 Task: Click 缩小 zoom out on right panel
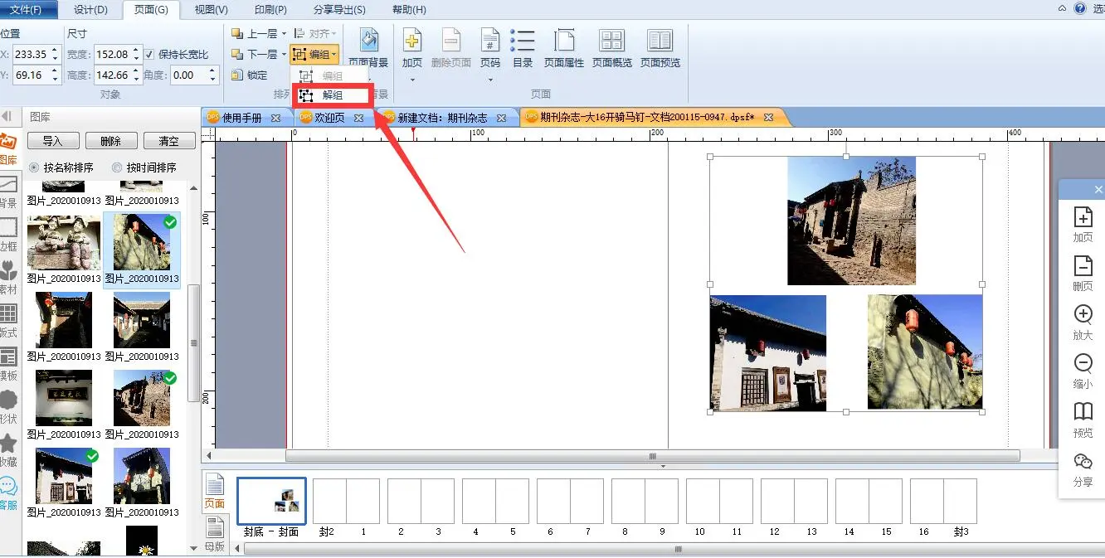click(1083, 364)
